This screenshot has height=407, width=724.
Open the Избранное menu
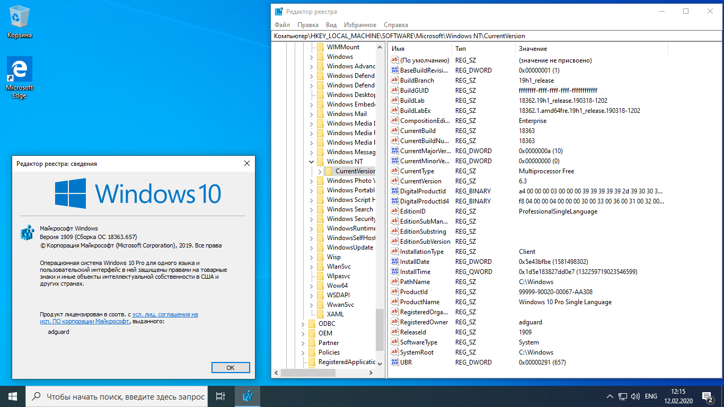coord(360,25)
